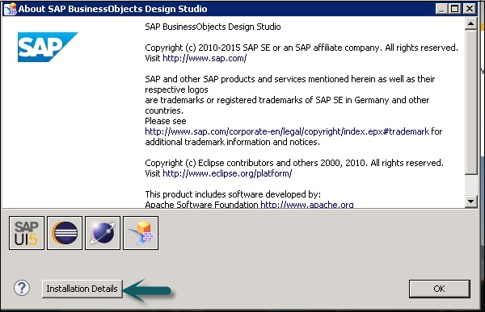Click the vertical scrollbar thumb

pyautogui.click(x=470, y=102)
